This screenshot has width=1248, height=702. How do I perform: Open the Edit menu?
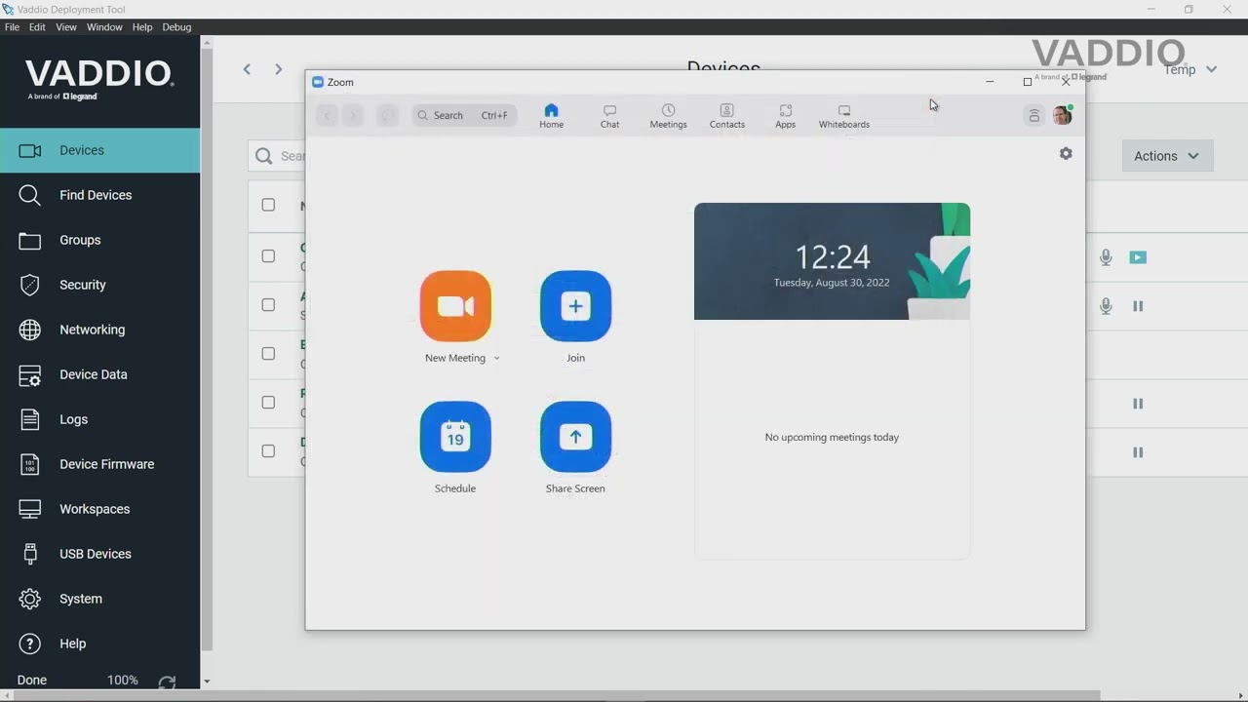(37, 27)
